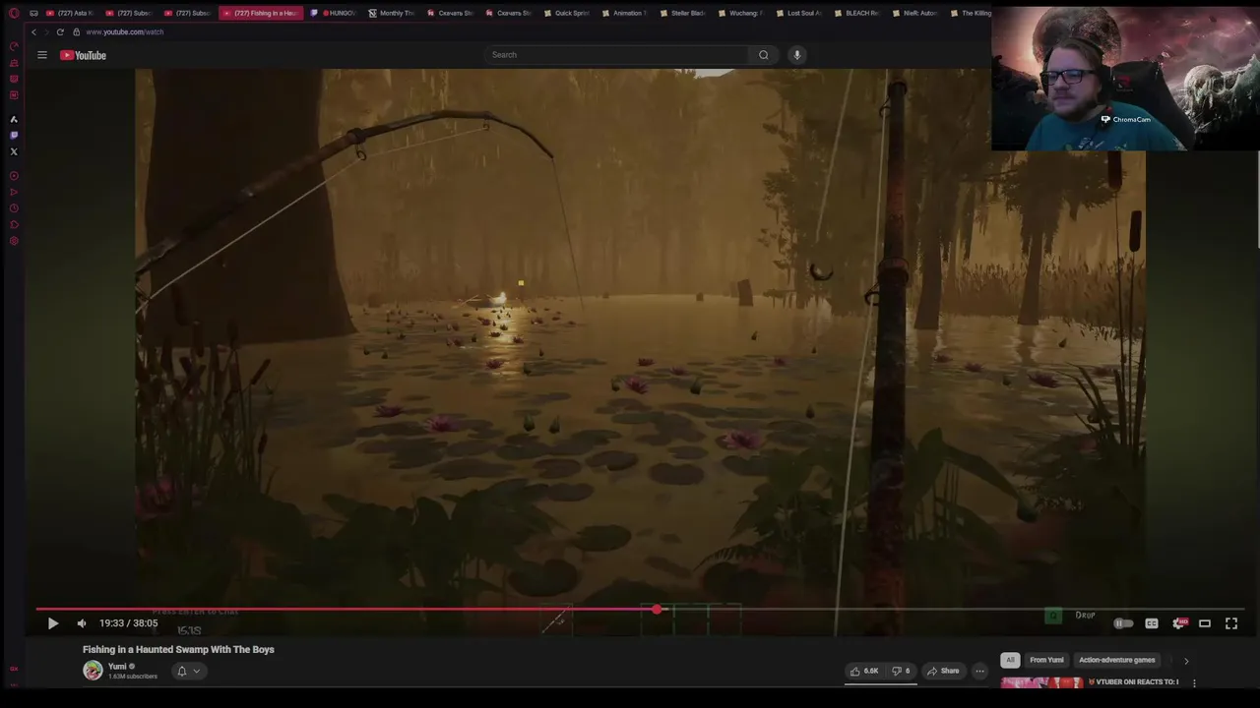1260x708 pixels.
Task: Show more filter chips with right arrow
Action: [x=1186, y=661]
